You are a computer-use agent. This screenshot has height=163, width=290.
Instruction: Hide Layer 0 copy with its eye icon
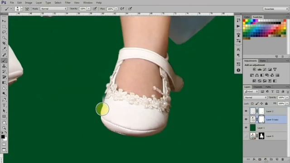pos(246,120)
